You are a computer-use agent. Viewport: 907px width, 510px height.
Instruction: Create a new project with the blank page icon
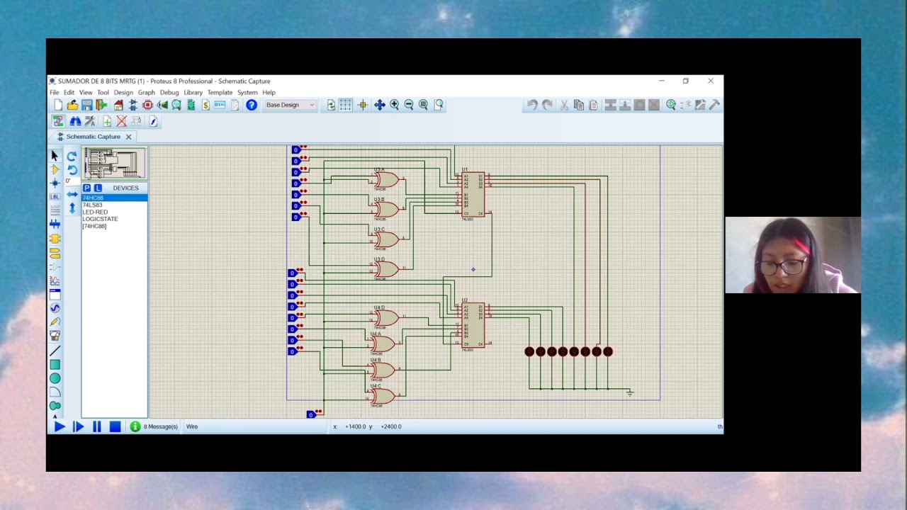[x=58, y=105]
